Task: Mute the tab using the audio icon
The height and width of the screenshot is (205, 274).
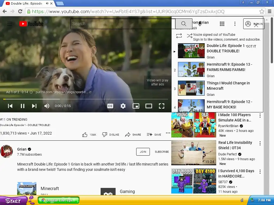Action: tap(47, 3)
